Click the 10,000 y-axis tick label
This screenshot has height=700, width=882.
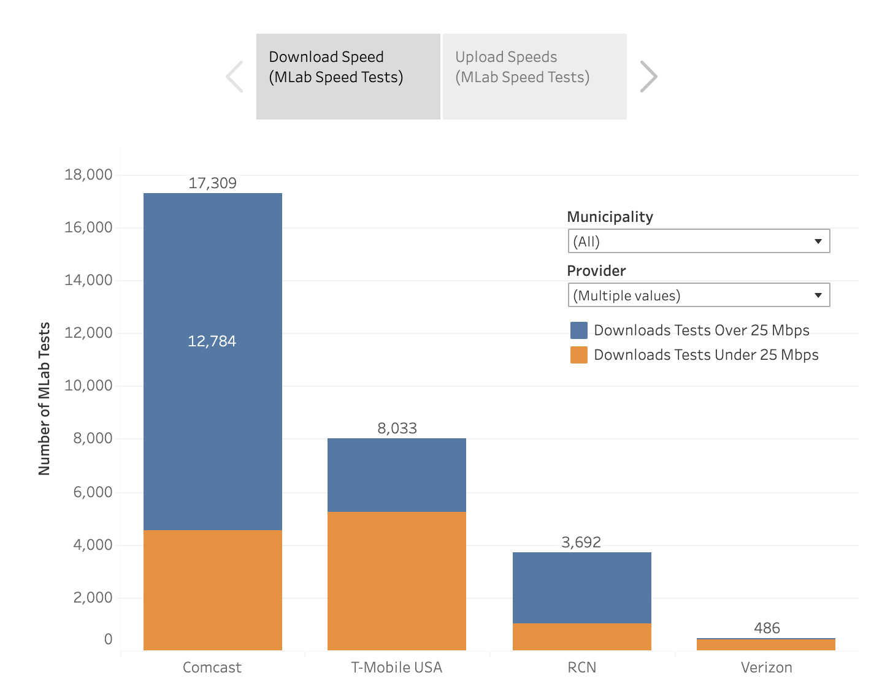click(89, 386)
